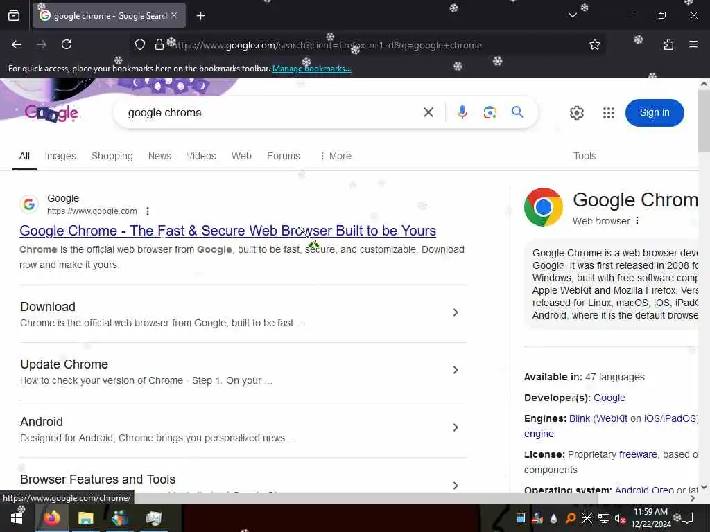Switch to Web results
Image resolution: width=710 pixels, height=532 pixels.
241,156
